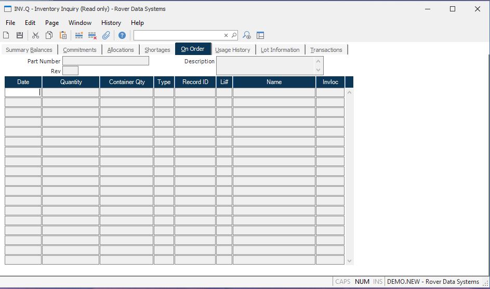
Task: Open the History menu
Action: tap(111, 23)
